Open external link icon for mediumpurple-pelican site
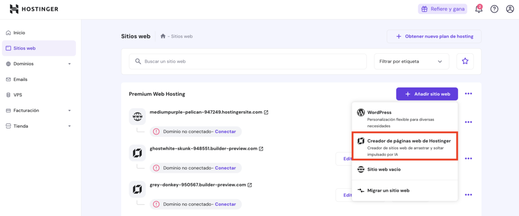The width and height of the screenshot is (519, 216). [266, 112]
